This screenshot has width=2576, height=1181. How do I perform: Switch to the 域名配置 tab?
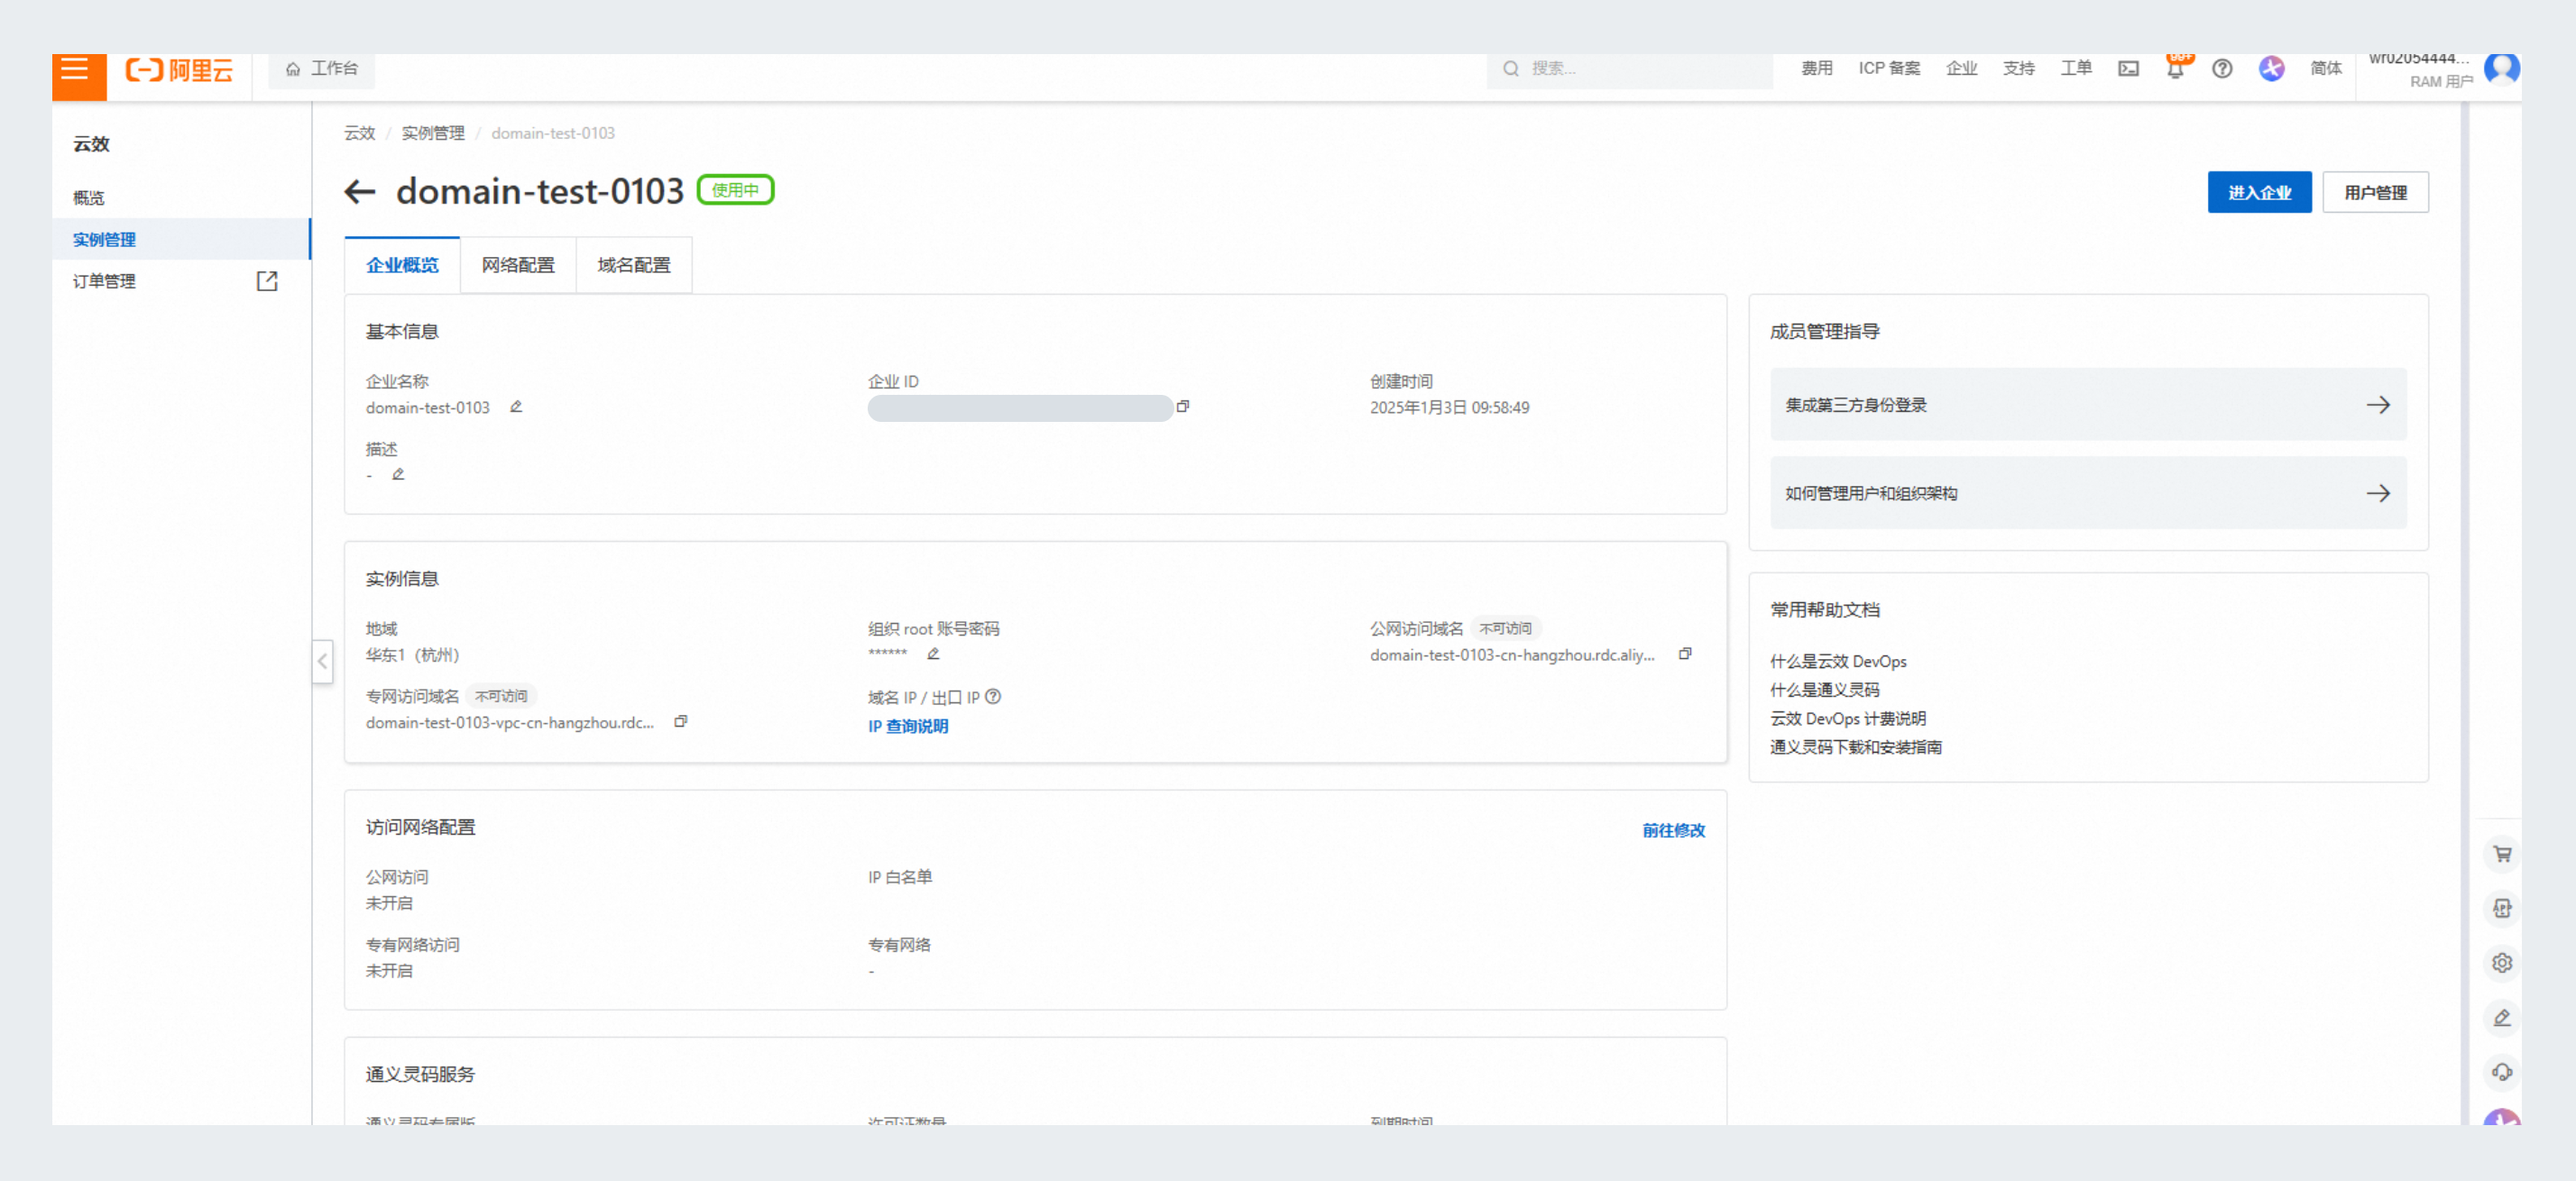(633, 265)
